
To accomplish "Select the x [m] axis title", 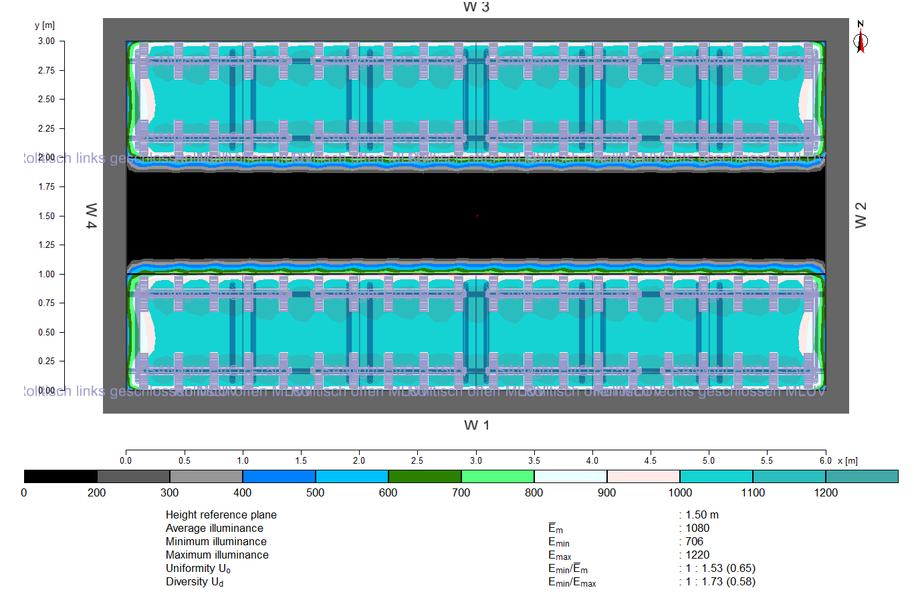I will click(x=847, y=461).
